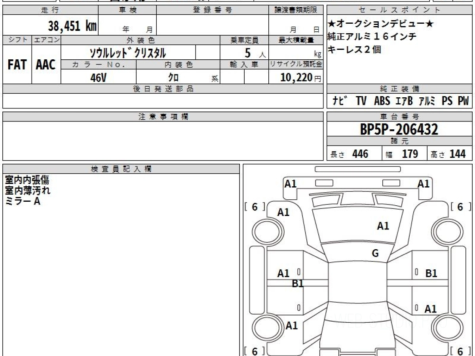Click the ABS equipment entry

tap(382, 101)
